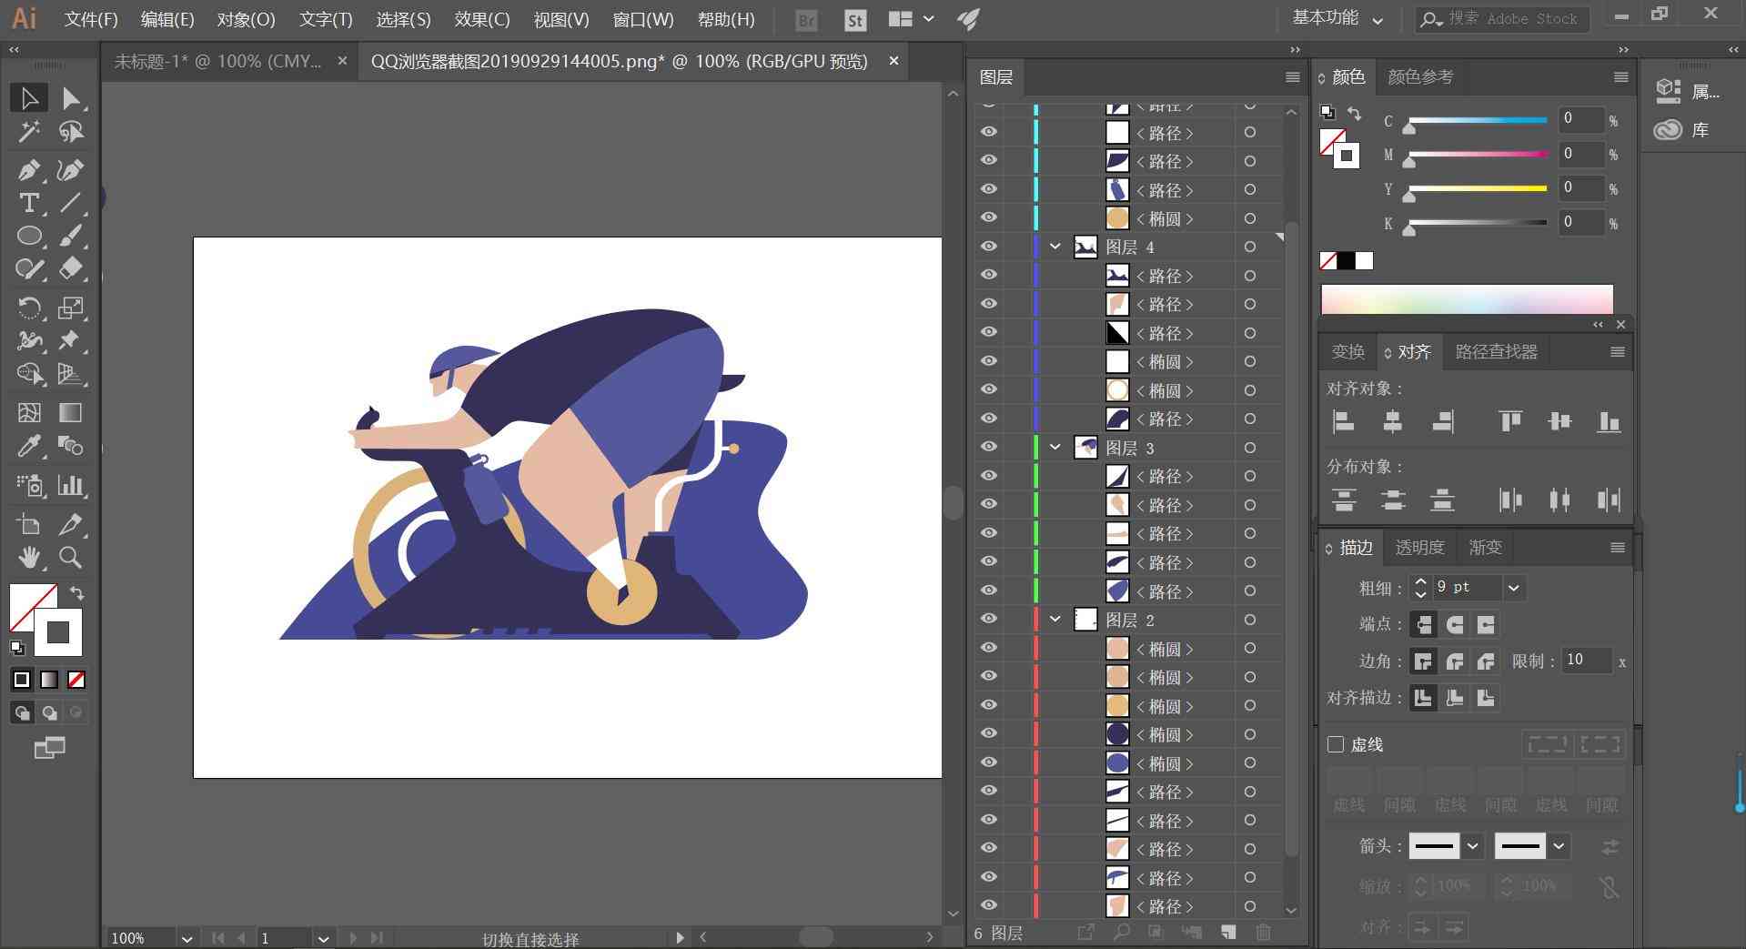The image size is (1746, 949).
Task: Select the Zoom tool
Action: click(x=71, y=557)
